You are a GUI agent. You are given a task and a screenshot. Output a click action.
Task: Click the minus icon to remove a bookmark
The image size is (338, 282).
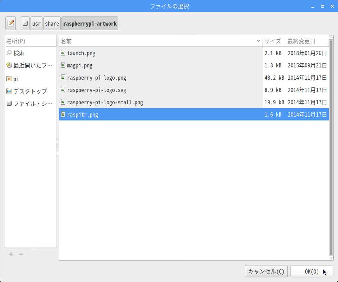21,254
